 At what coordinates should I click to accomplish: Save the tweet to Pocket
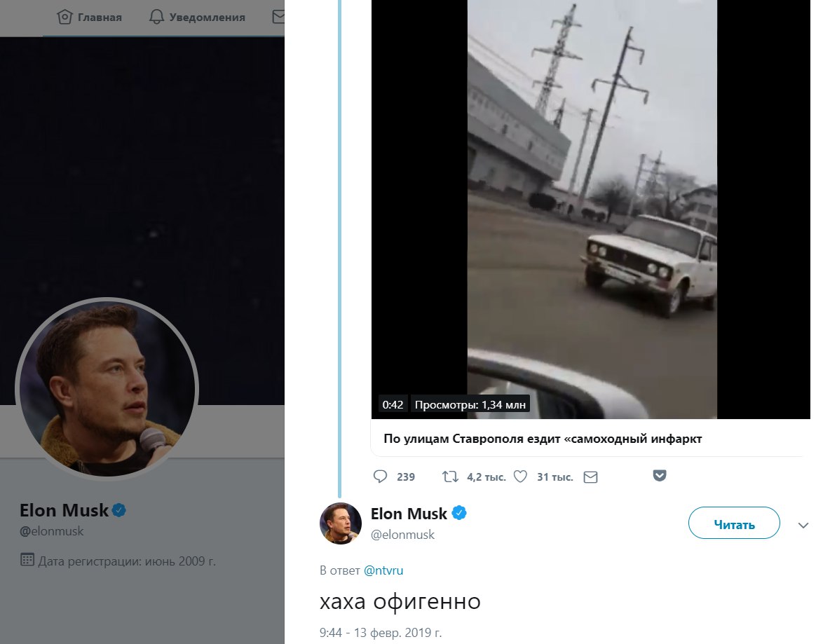point(659,476)
